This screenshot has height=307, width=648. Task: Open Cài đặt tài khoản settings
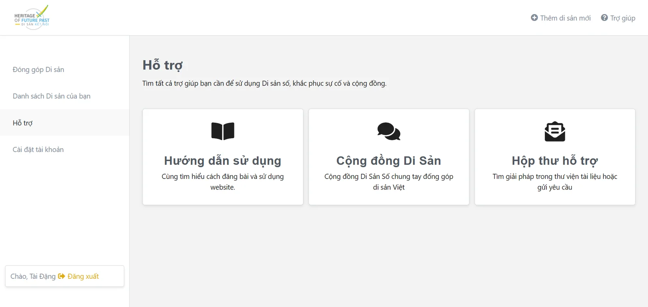coord(38,149)
